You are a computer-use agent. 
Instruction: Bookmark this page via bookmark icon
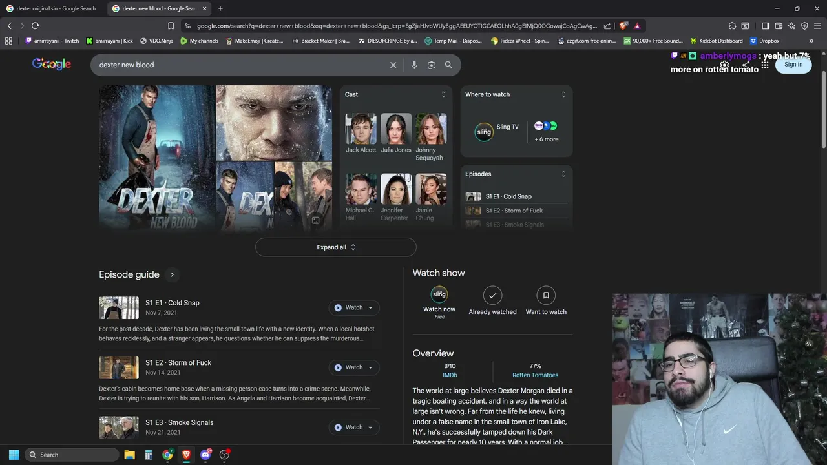pos(171,26)
